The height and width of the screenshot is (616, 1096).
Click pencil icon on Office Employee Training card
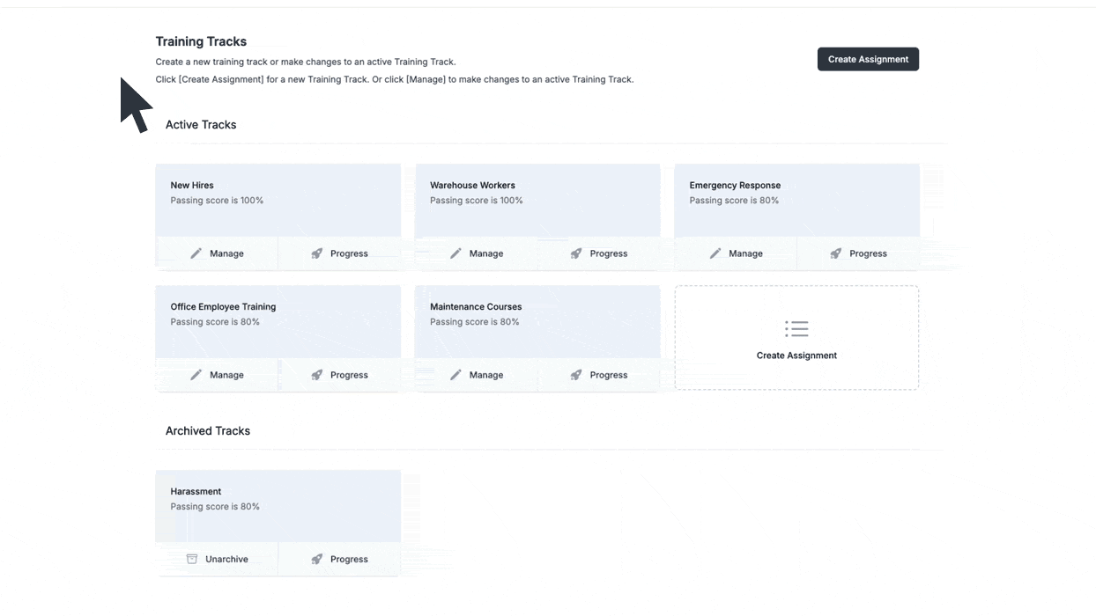point(196,375)
